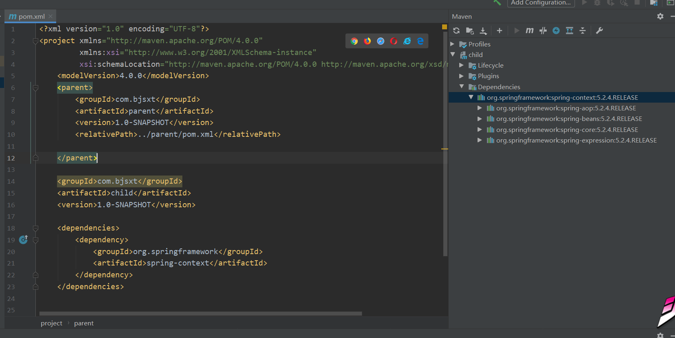Open pom.xml in Firefox browser
Screen dimensions: 675x338
point(368,41)
